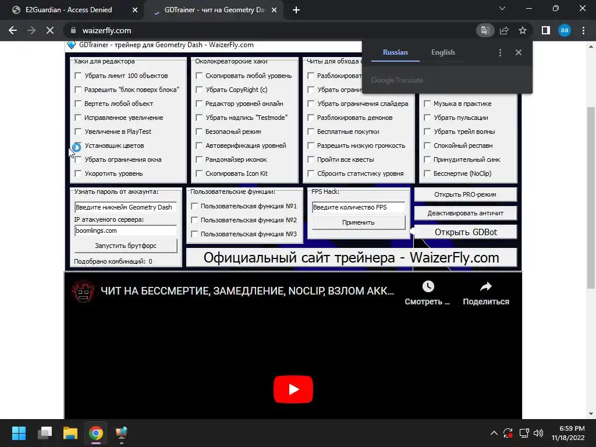Bookmark this page with the star icon
The image size is (596, 447).
click(523, 30)
